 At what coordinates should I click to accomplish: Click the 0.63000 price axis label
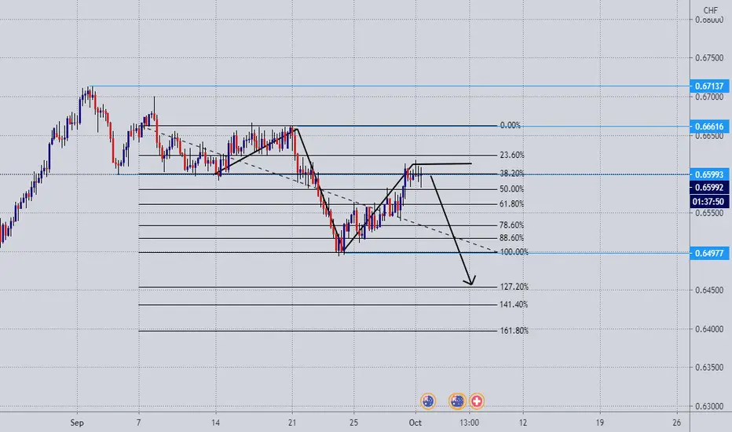pos(709,406)
